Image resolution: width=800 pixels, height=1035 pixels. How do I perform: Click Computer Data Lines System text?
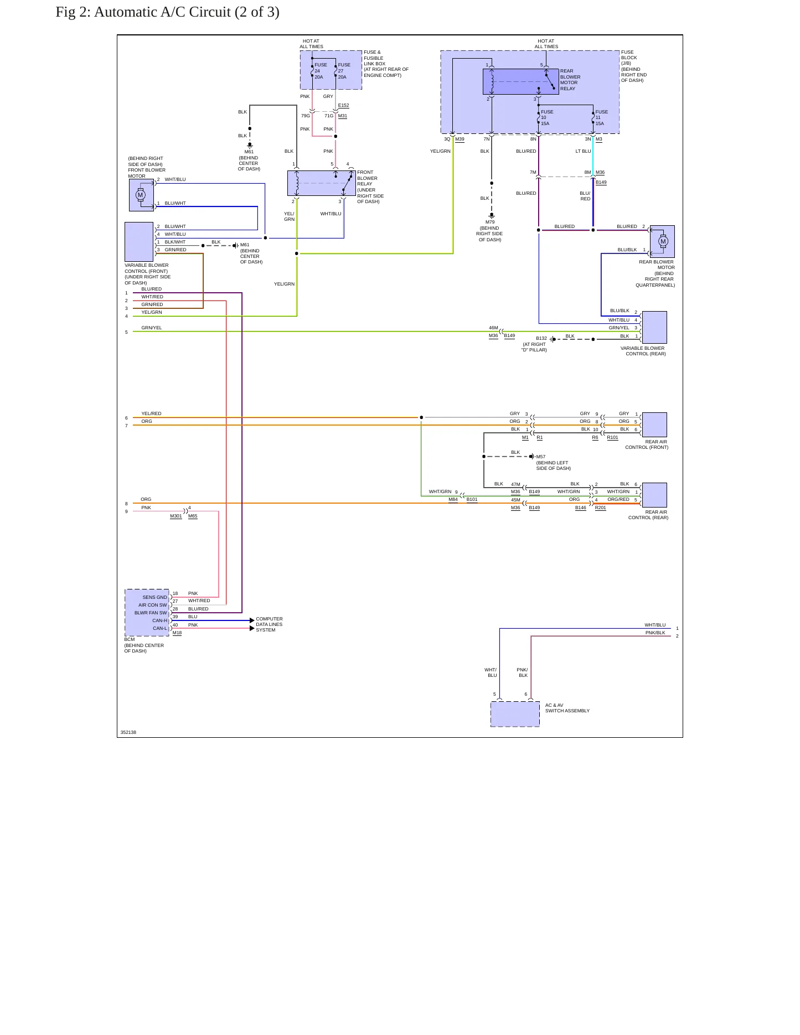(x=269, y=624)
